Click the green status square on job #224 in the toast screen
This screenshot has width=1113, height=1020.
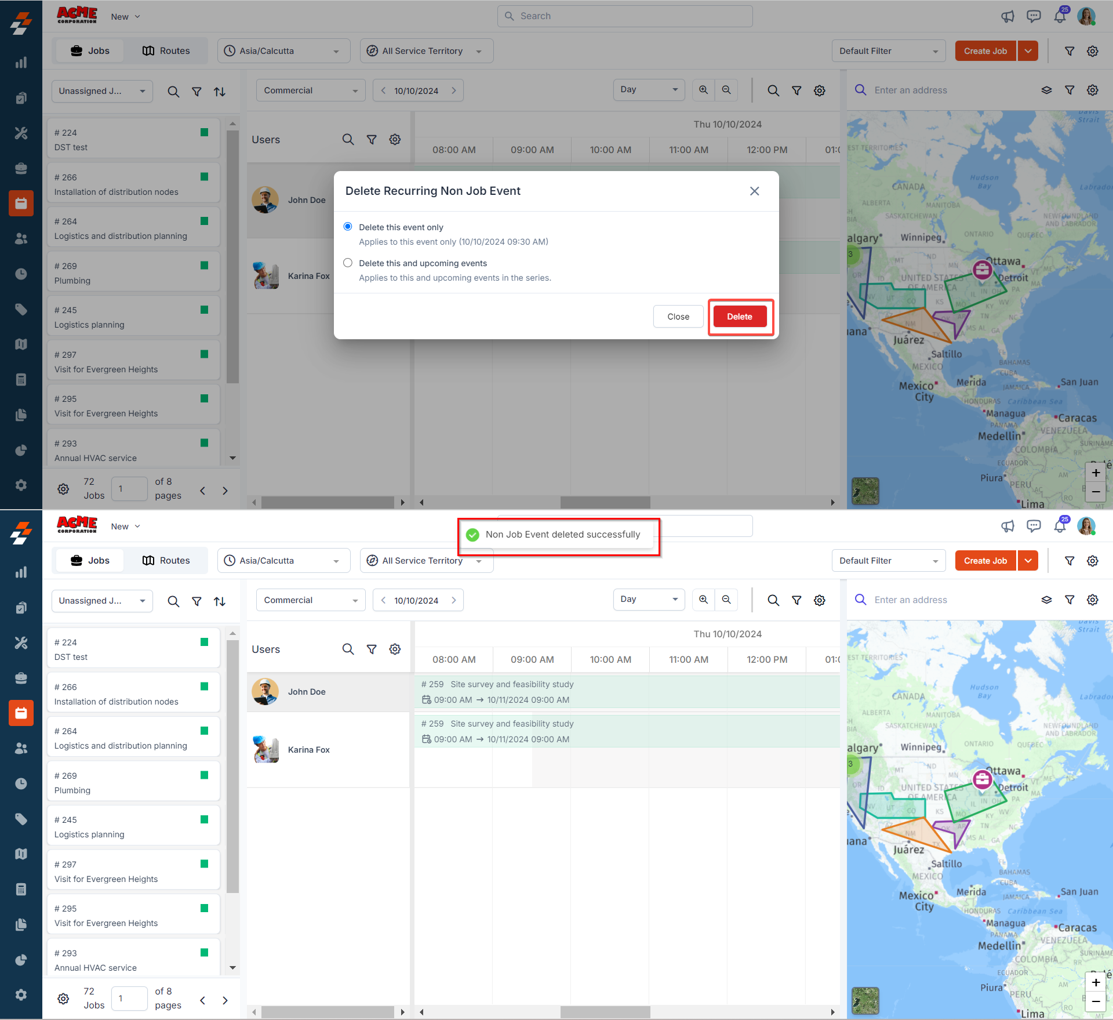[204, 642]
